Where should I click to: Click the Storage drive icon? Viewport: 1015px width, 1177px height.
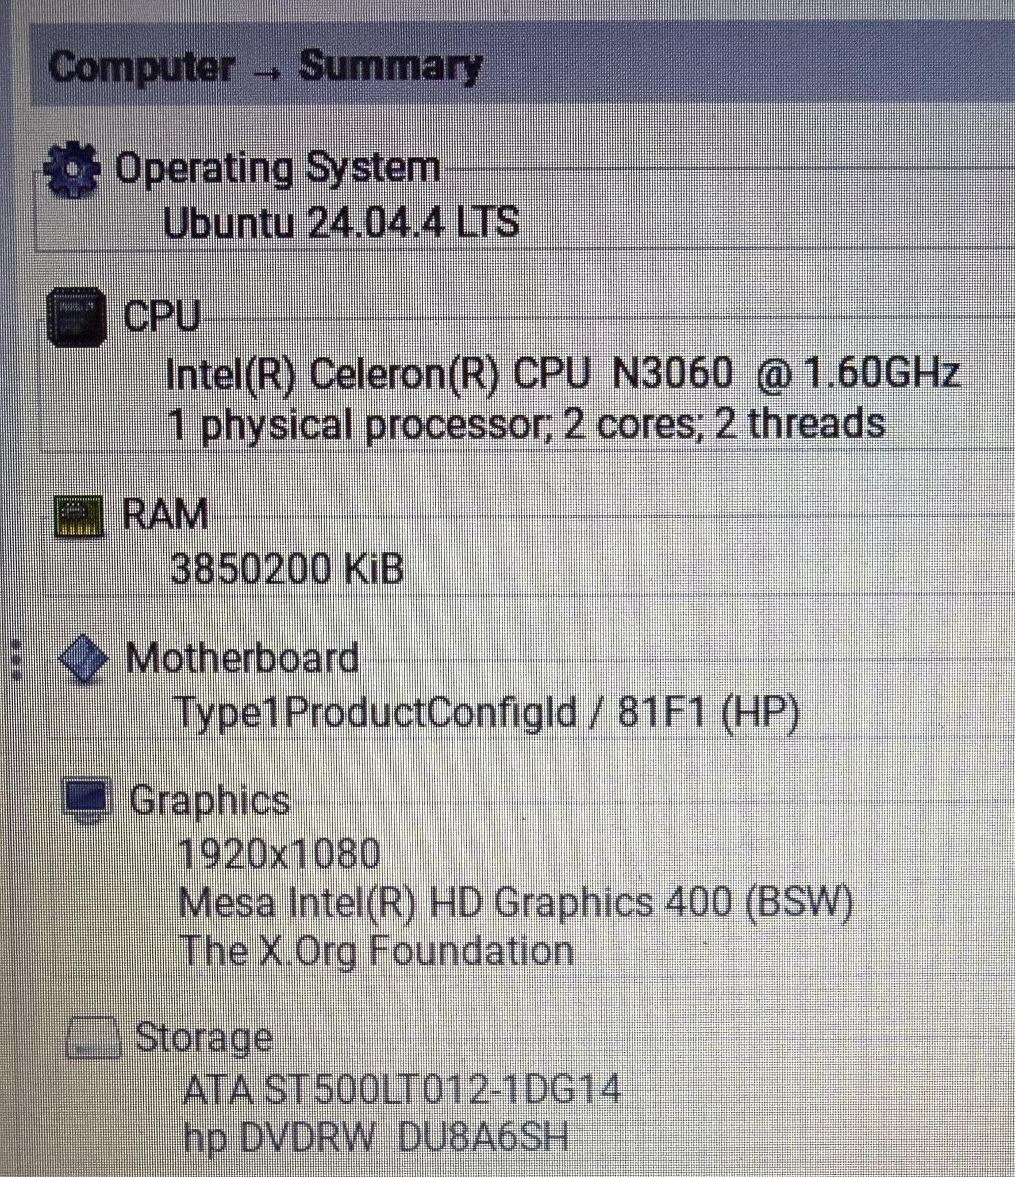pos(94,1038)
